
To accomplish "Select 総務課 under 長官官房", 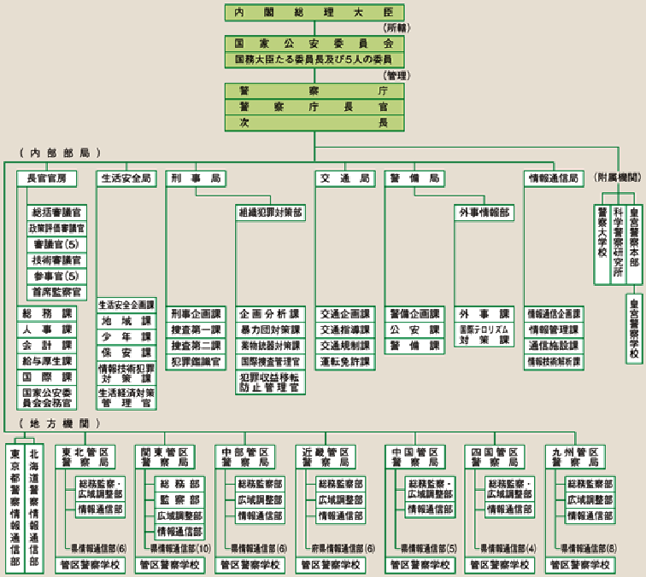I will 46,314.
